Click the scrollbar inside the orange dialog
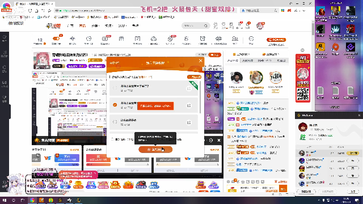The width and height of the screenshot is (363, 204). pyautogui.click(x=200, y=97)
